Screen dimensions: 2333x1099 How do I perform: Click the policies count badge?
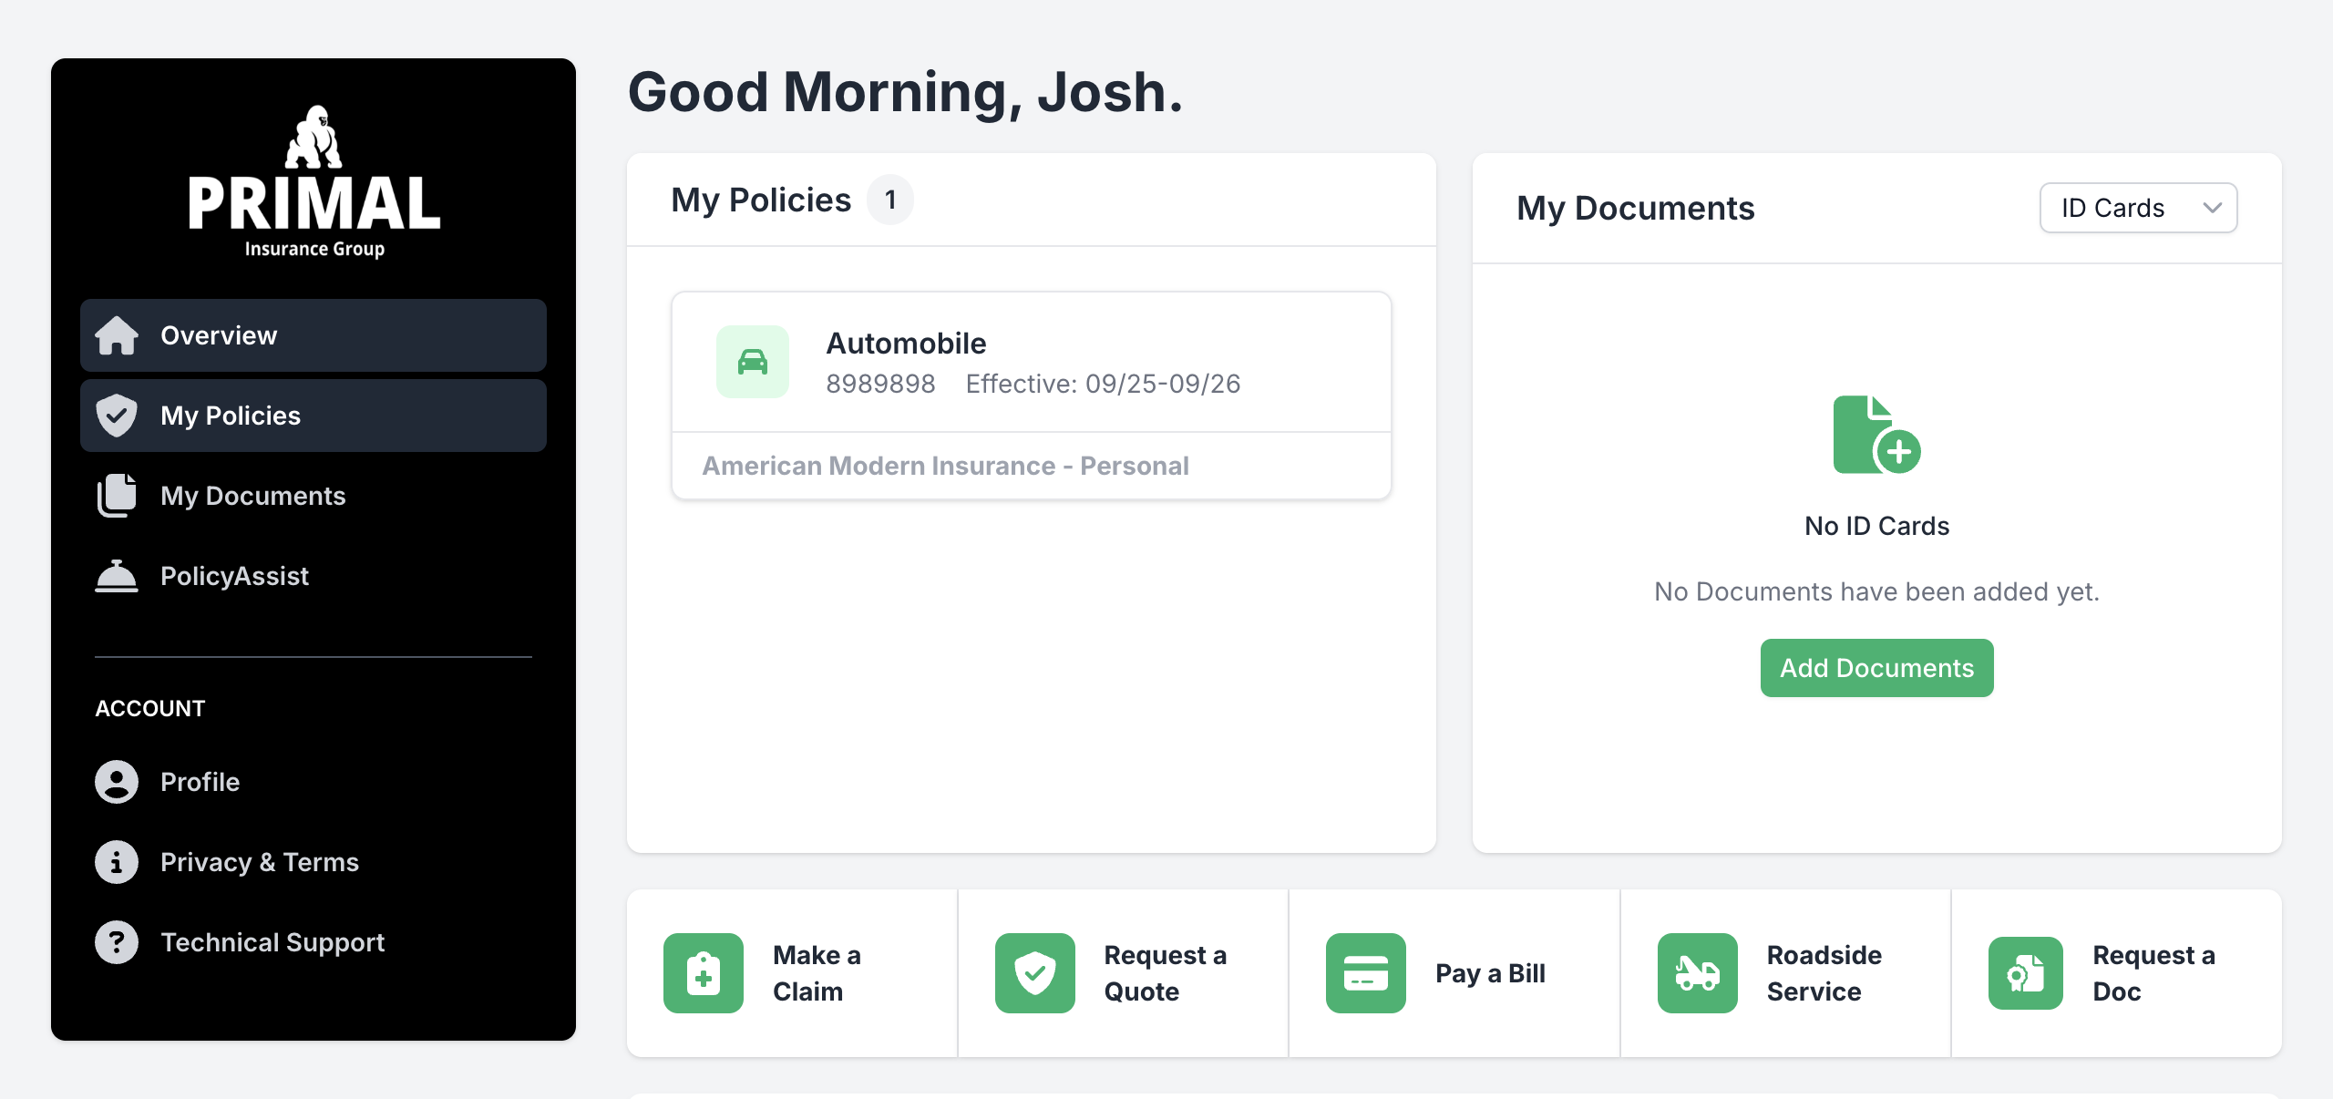[x=889, y=200]
